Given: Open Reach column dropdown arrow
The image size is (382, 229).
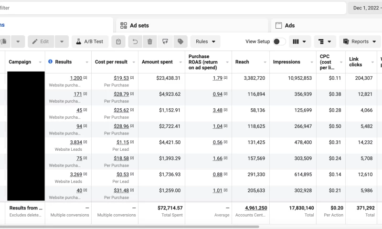Looking at the screenshot, I should tap(265, 62).
